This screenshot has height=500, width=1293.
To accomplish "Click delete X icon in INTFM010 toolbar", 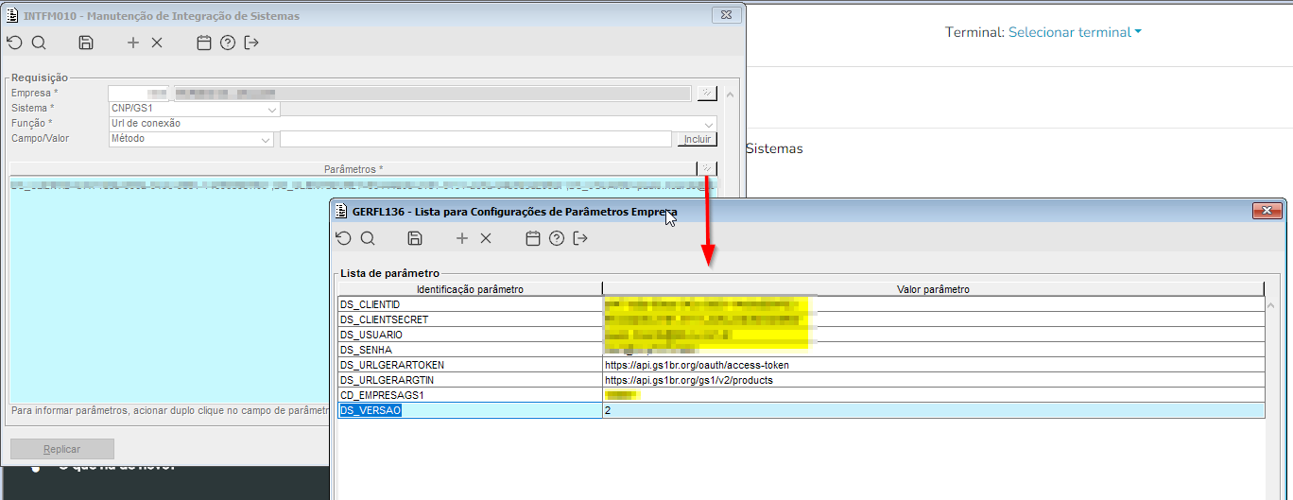I will tap(157, 43).
